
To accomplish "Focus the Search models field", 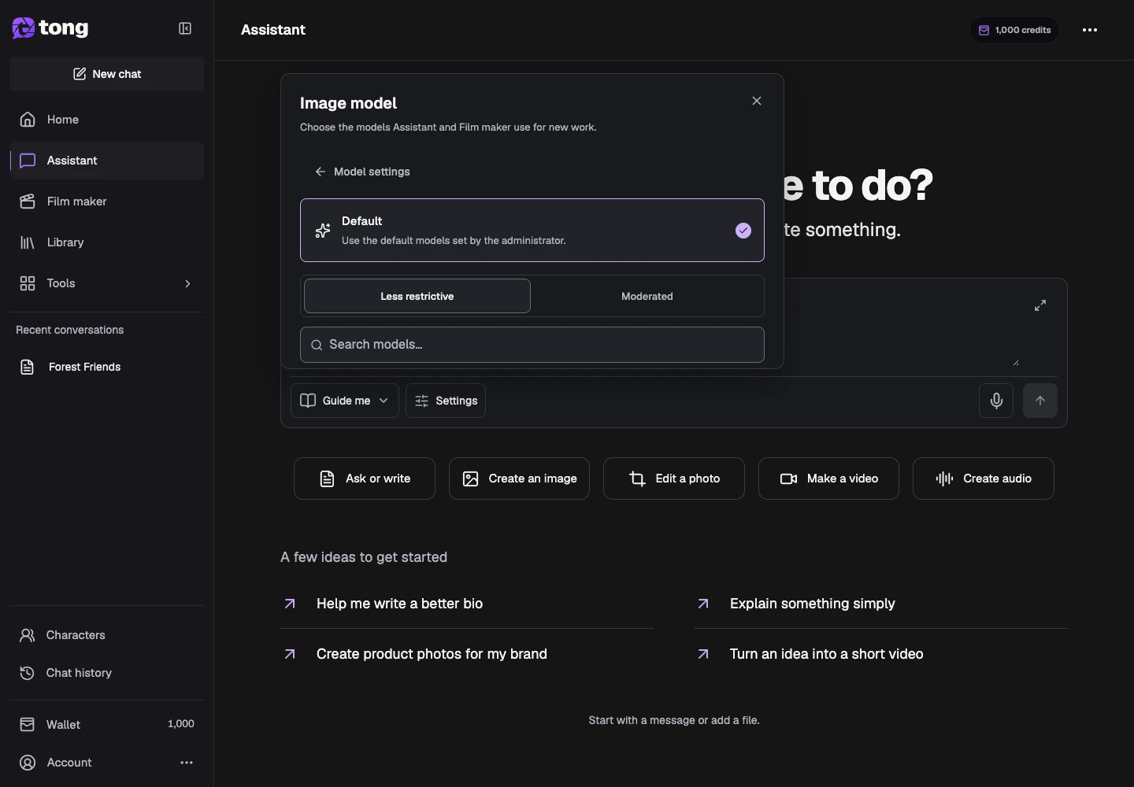I will [x=532, y=345].
